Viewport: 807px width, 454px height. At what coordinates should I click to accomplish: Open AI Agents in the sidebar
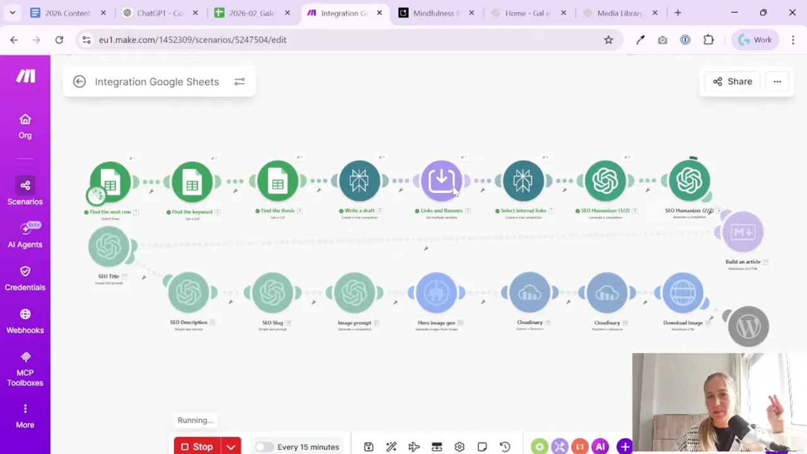pos(25,235)
